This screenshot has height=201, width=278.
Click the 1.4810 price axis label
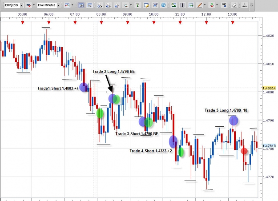tap(268, 64)
